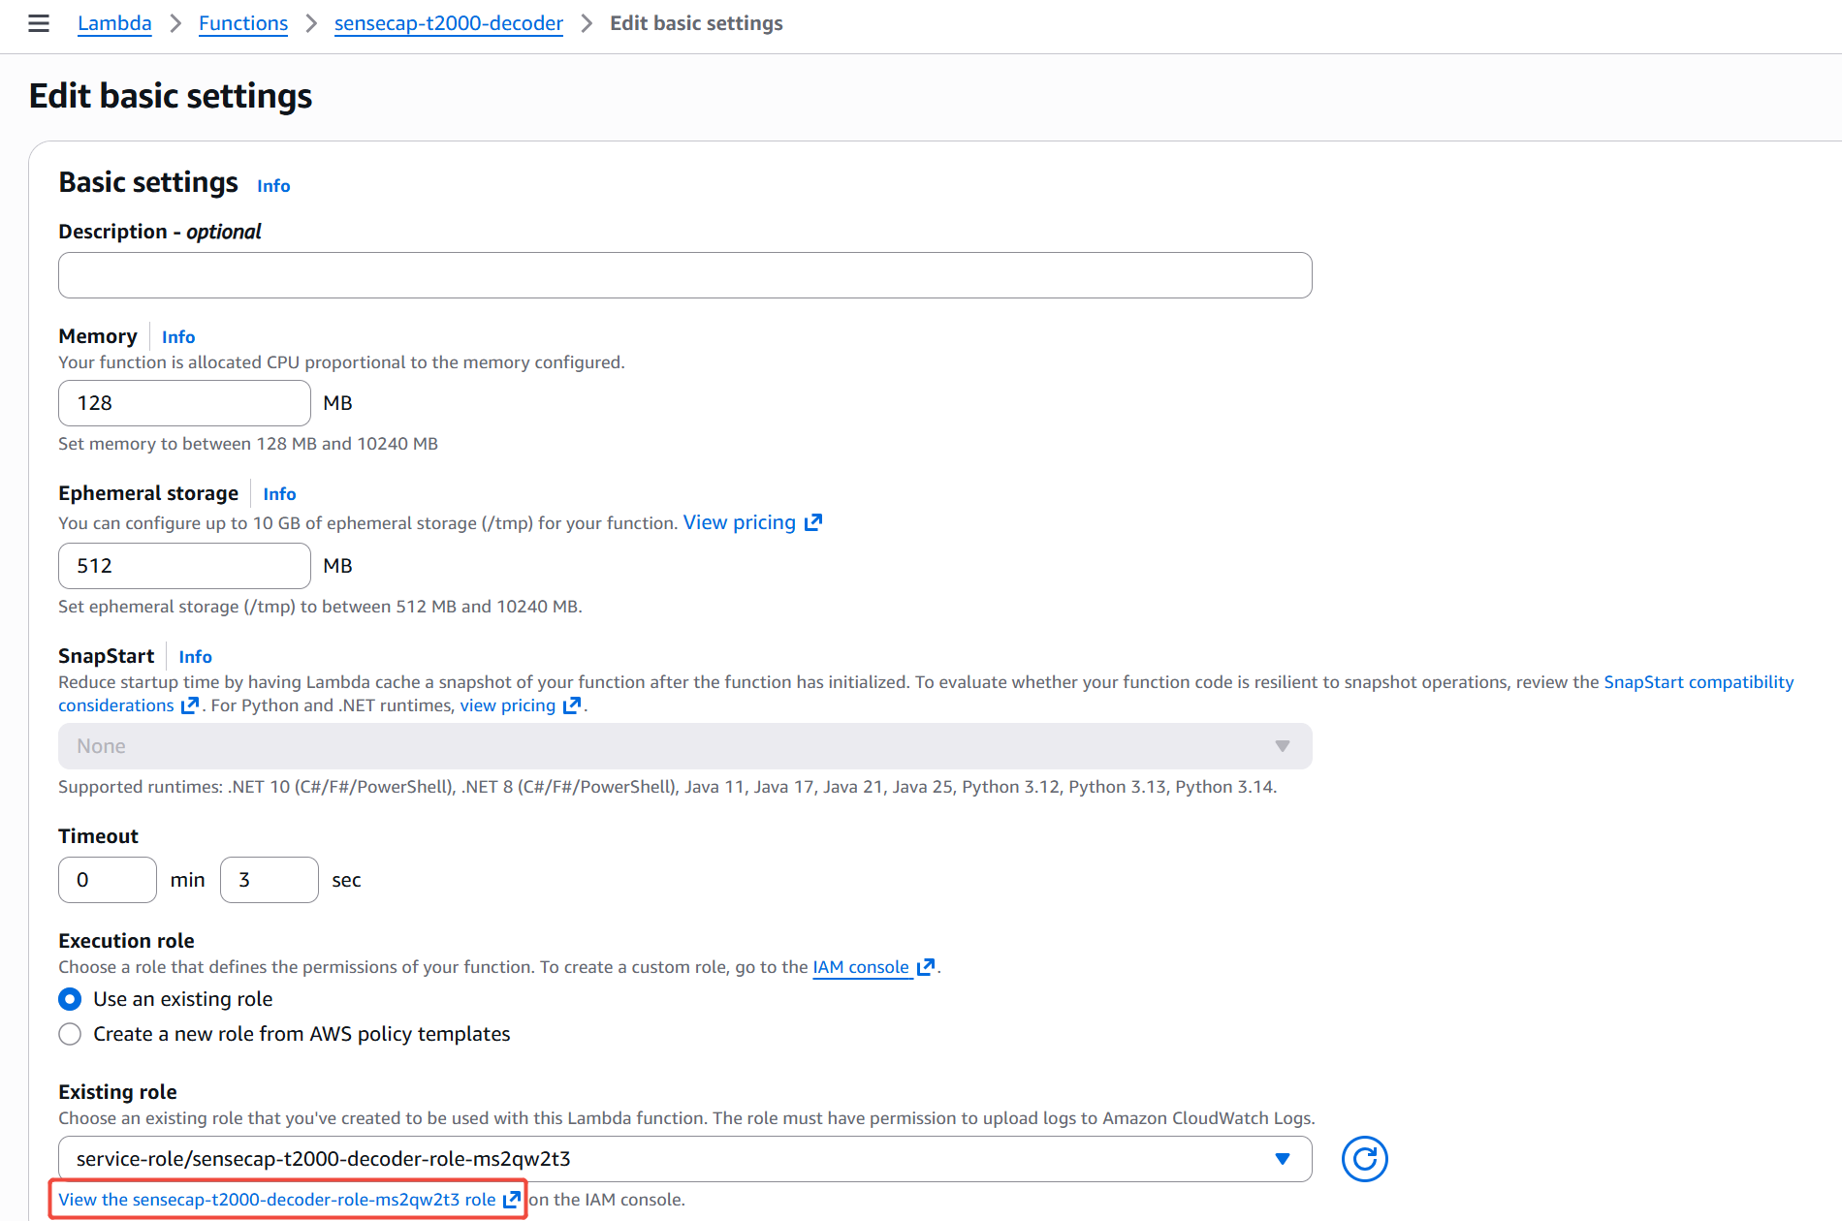
Task: Open Info for Basic settings
Action: [x=272, y=186]
